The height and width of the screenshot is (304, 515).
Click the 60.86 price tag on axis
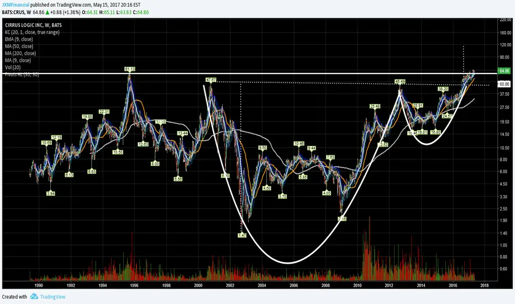(x=504, y=84)
